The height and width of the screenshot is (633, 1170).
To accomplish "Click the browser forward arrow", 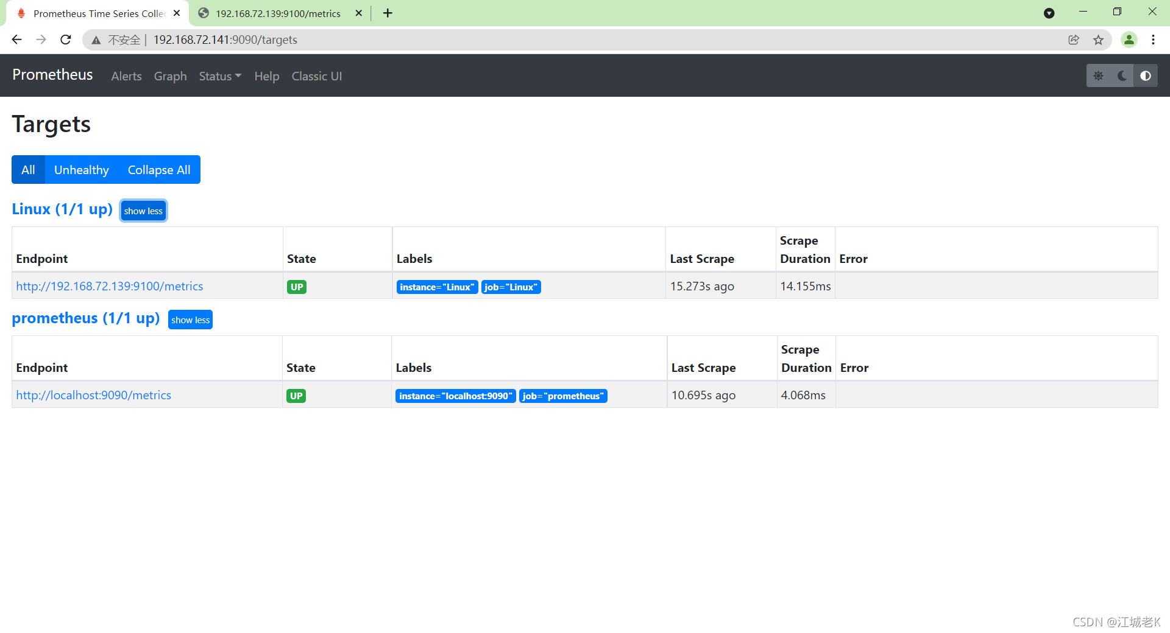I will pos(41,40).
